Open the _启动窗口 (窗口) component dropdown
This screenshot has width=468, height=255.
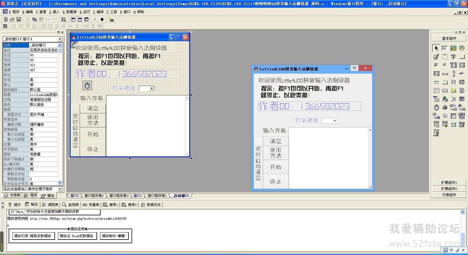60,39
